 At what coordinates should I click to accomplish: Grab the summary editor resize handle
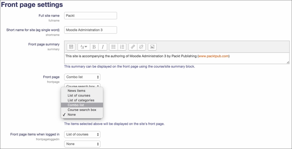(x=288, y=63)
